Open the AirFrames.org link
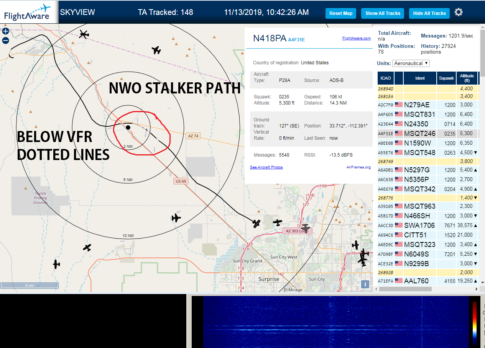This screenshot has width=485, height=348. (x=358, y=167)
